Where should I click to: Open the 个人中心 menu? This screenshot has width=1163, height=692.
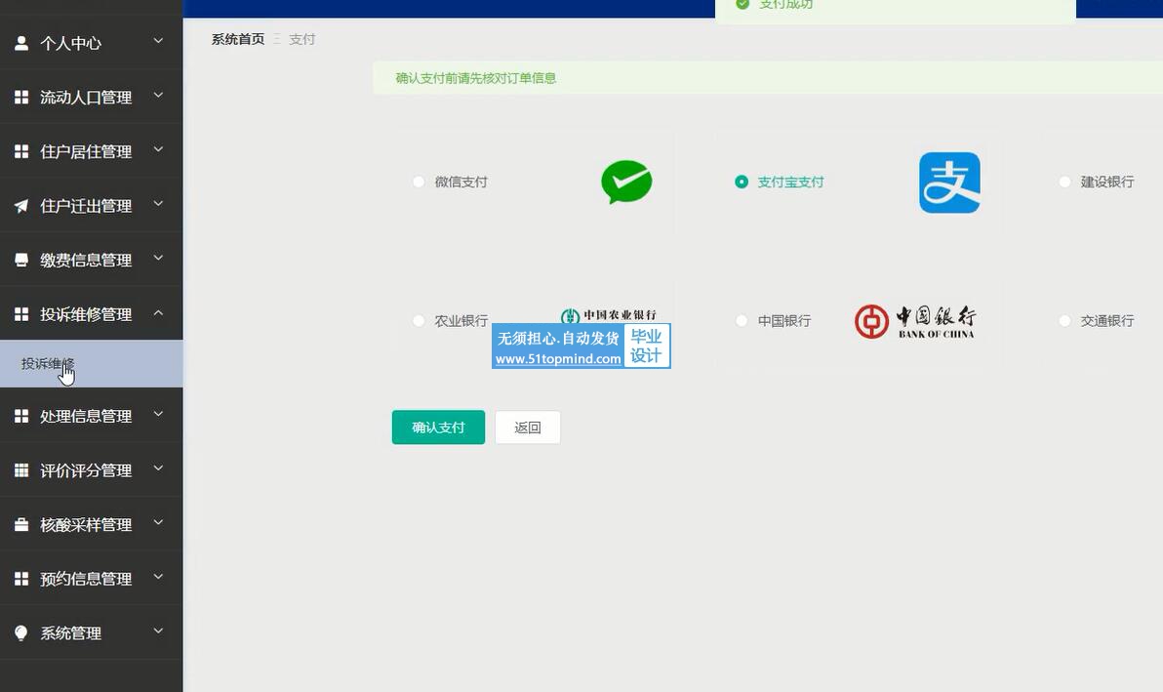(x=92, y=43)
